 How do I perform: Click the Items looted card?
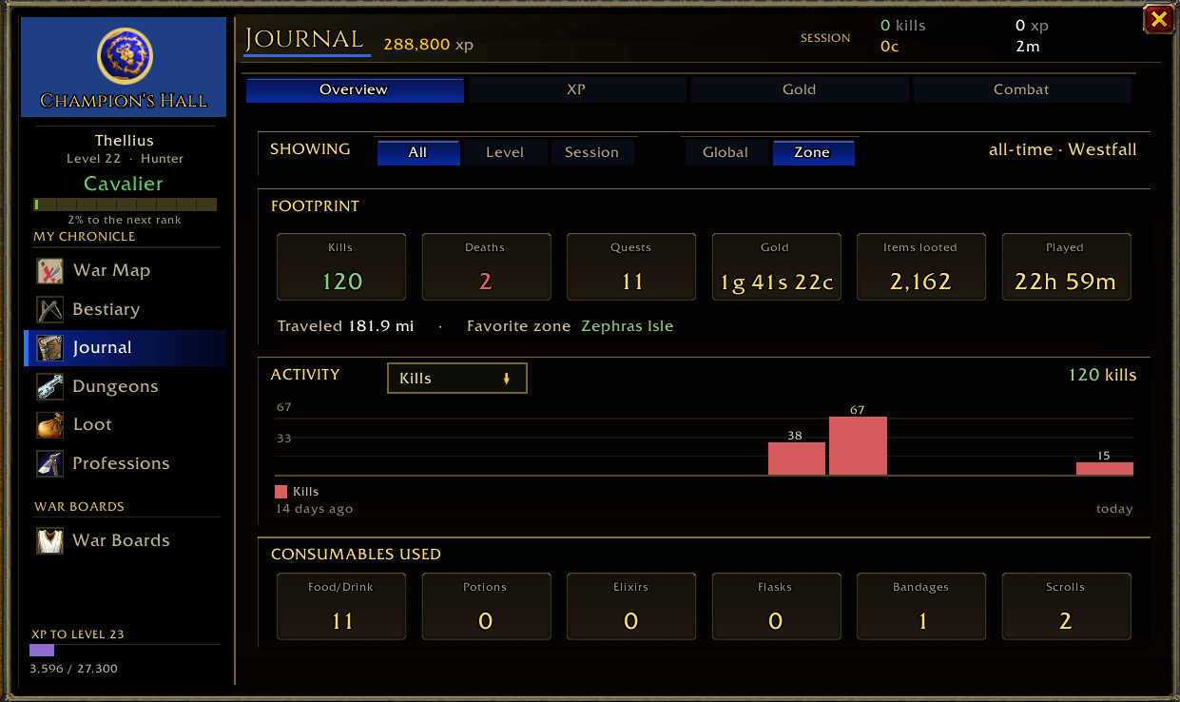click(x=921, y=267)
